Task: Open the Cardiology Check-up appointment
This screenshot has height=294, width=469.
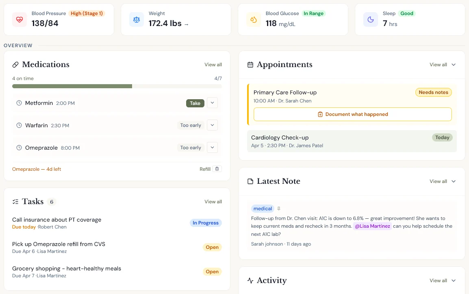Action: tap(280, 137)
